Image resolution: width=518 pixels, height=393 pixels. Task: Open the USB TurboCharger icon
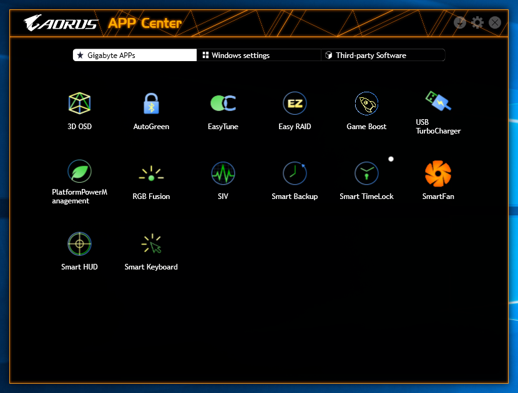438,100
